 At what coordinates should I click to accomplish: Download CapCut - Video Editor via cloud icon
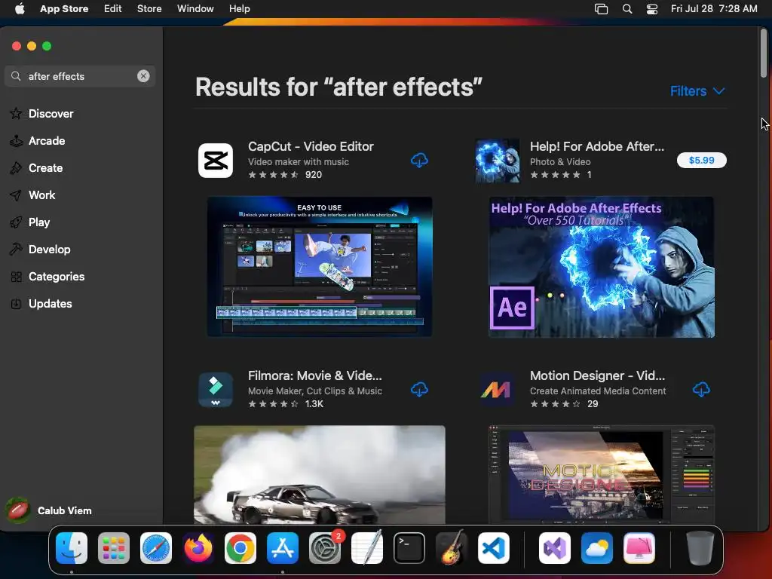coord(419,161)
